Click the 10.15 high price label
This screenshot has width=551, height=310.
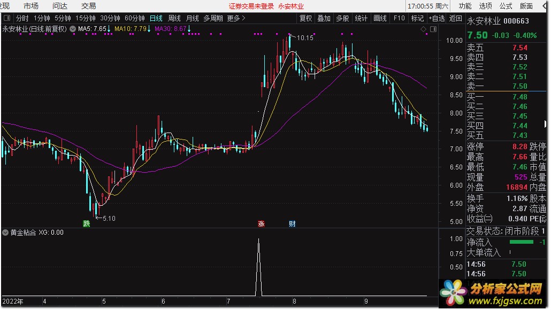[x=305, y=38]
